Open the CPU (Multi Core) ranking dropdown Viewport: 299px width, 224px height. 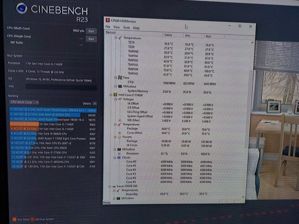[x=24, y=102]
